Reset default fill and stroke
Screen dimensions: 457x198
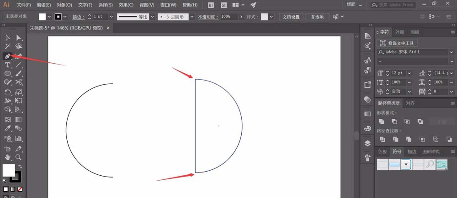(5, 181)
